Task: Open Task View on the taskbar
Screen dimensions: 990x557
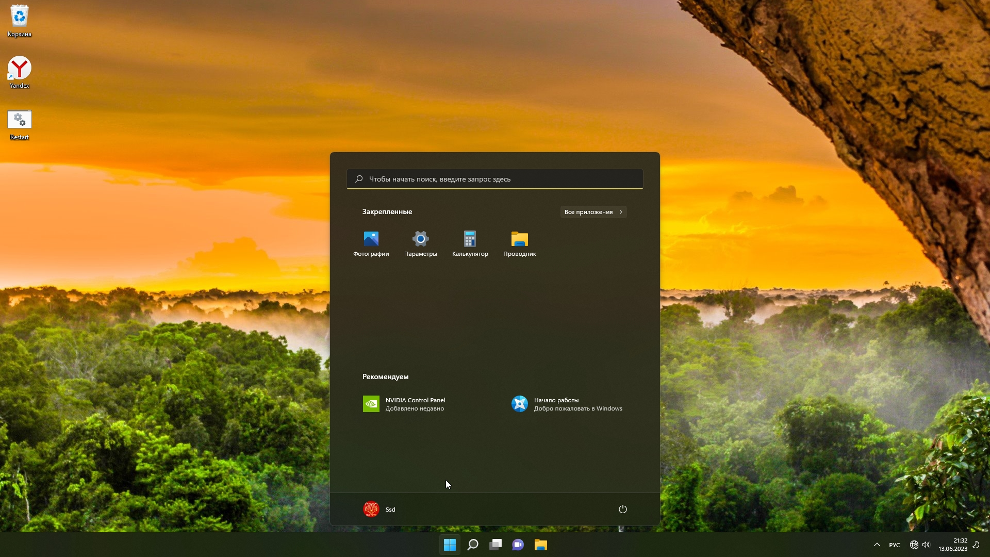Action: (496, 545)
